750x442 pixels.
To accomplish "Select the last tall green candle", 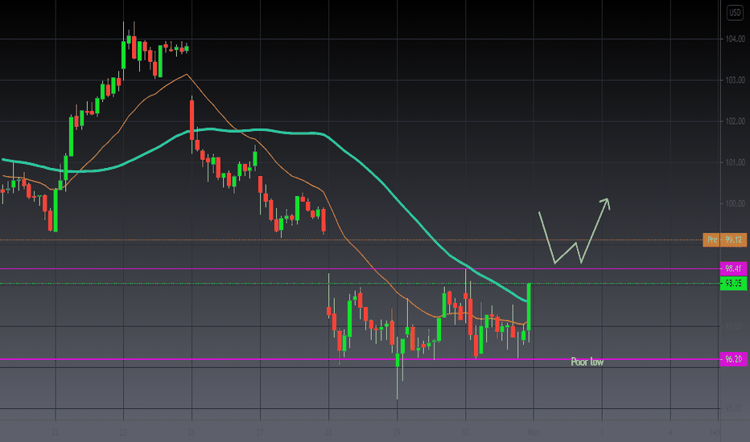I will (x=529, y=307).
